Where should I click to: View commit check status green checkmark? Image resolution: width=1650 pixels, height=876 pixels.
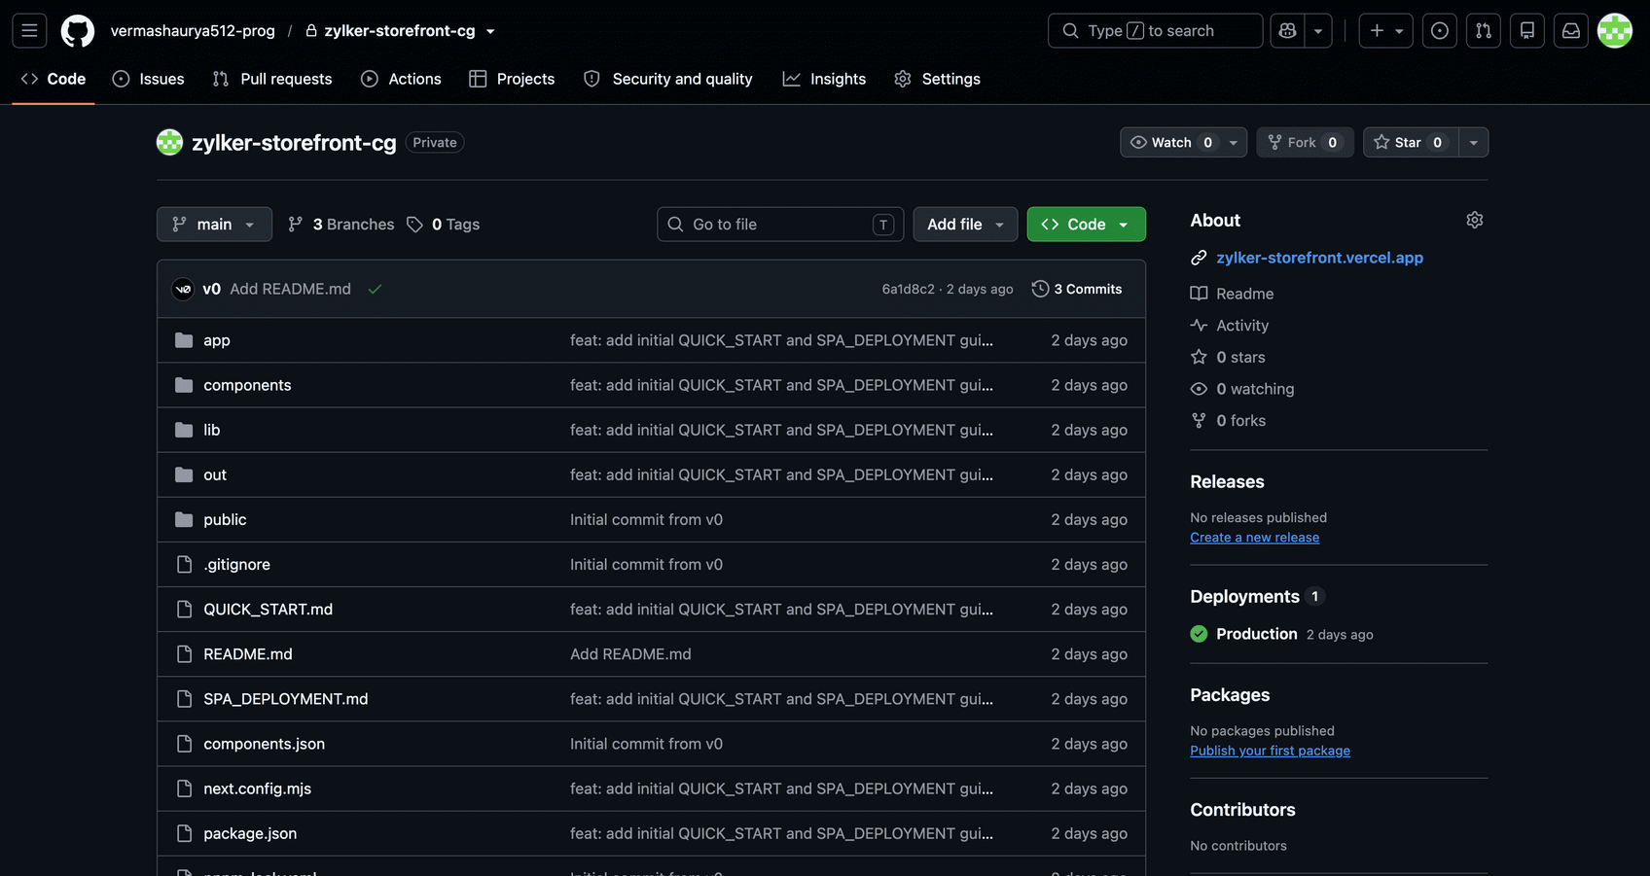click(x=375, y=289)
